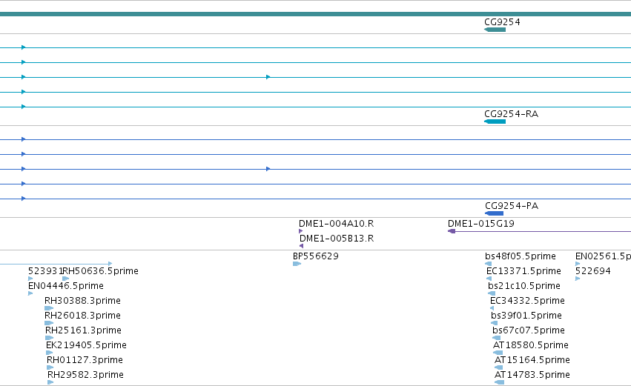Click the EK219405.5prime label text

point(86,345)
